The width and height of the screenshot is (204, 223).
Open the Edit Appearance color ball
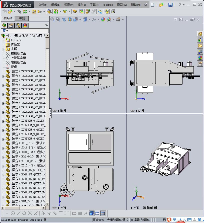pos(103,19)
